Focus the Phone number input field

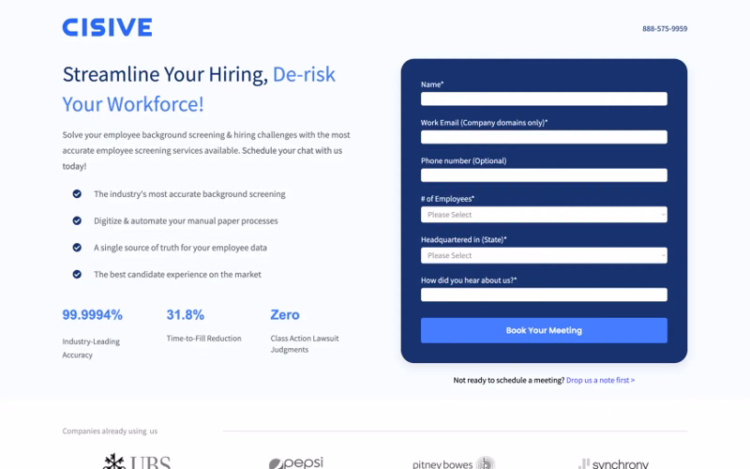point(544,175)
